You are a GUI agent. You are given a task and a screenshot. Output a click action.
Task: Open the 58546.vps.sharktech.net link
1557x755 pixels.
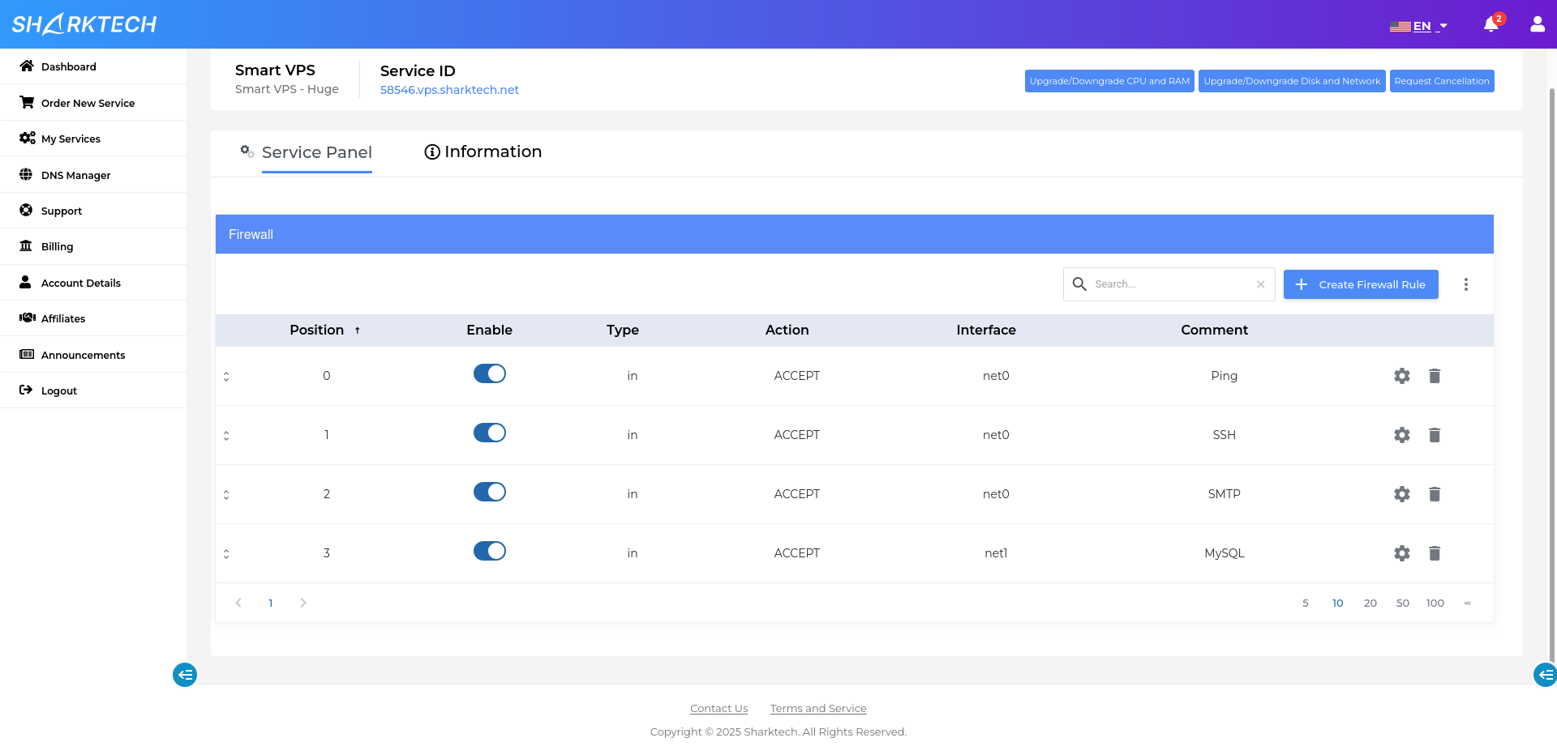tap(449, 90)
